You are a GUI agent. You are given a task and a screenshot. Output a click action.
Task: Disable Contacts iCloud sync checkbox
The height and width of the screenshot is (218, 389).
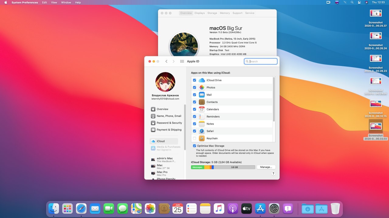click(x=194, y=102)
